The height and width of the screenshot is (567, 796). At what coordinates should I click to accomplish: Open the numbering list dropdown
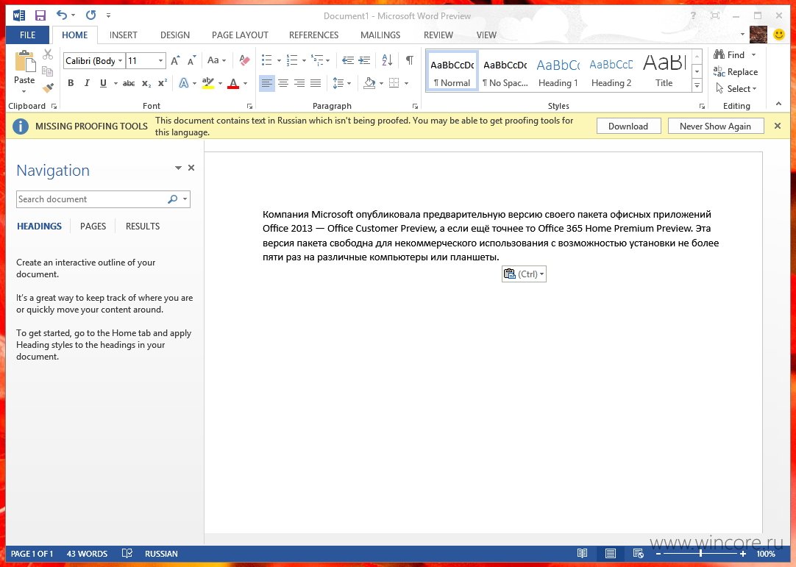tap(304, 61)
